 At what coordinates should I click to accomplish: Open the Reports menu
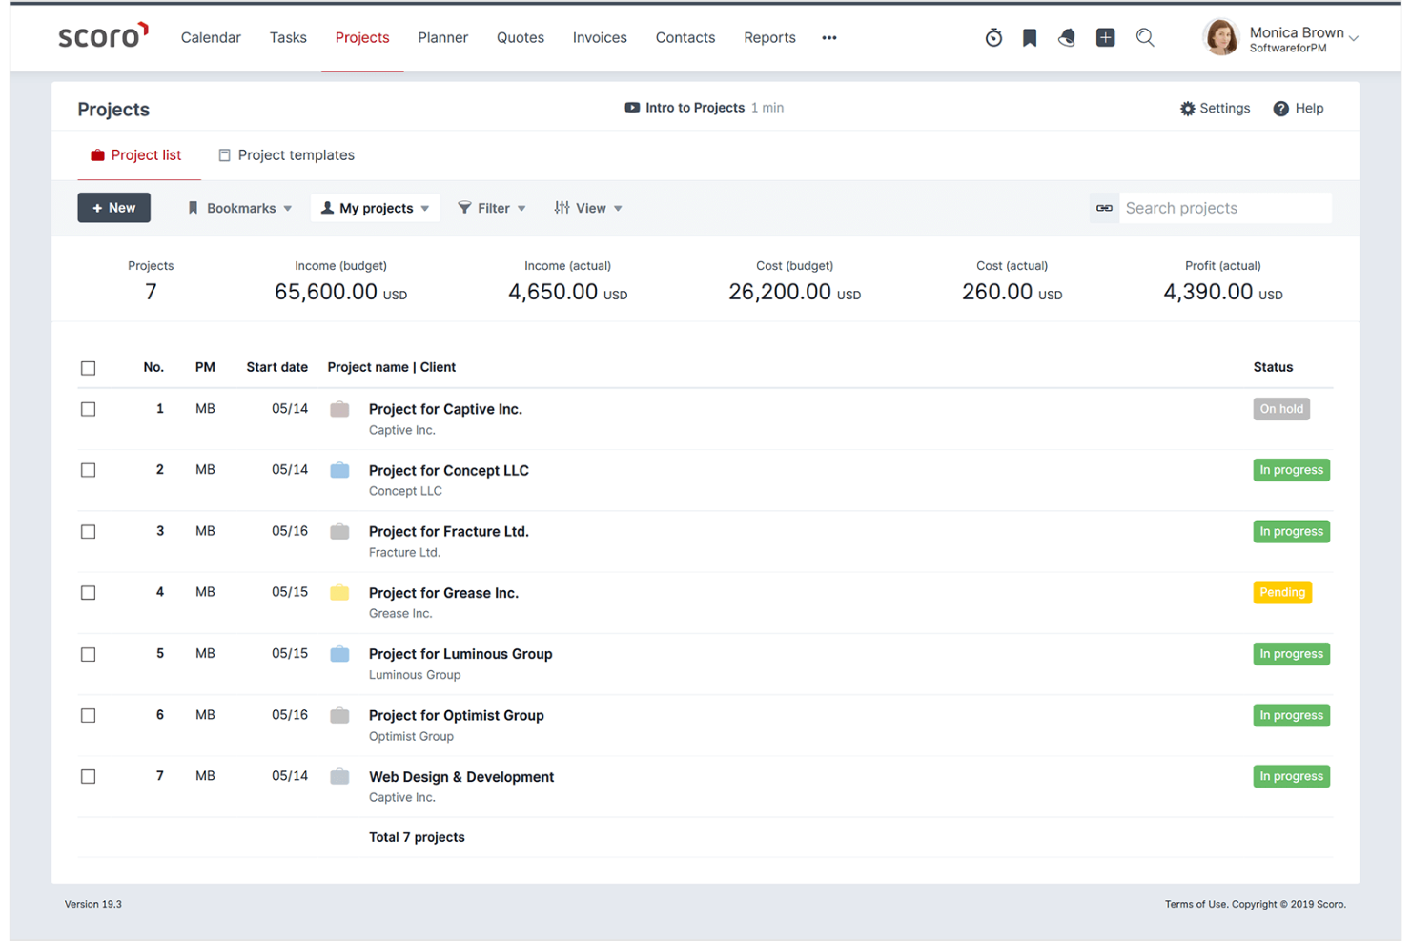[769, 37]
